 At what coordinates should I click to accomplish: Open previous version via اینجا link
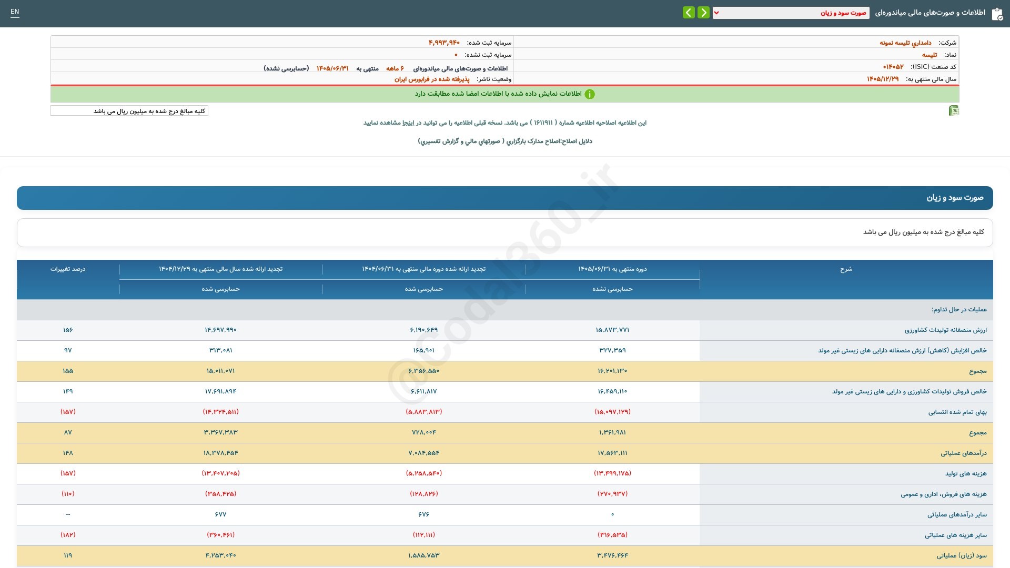(x=408, y=123)
